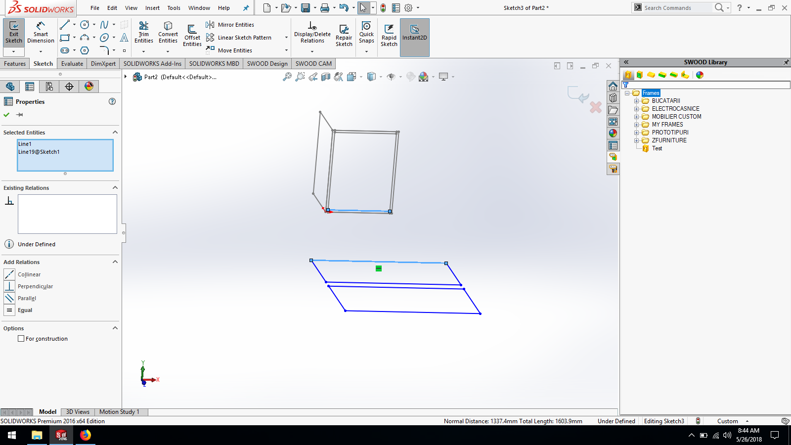791x445 pixels.
Task: Open the DisplayManager color ball tab
Action: pyautogui.click(x=89, y=87)
